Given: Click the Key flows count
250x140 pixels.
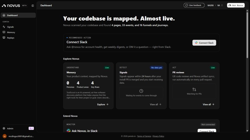Looking at the screenshot, I should (x=92, y=83).
